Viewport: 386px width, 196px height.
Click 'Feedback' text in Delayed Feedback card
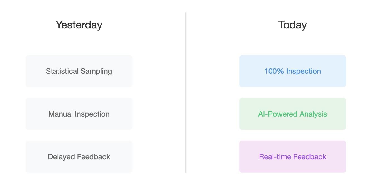(x=94, y=157)
